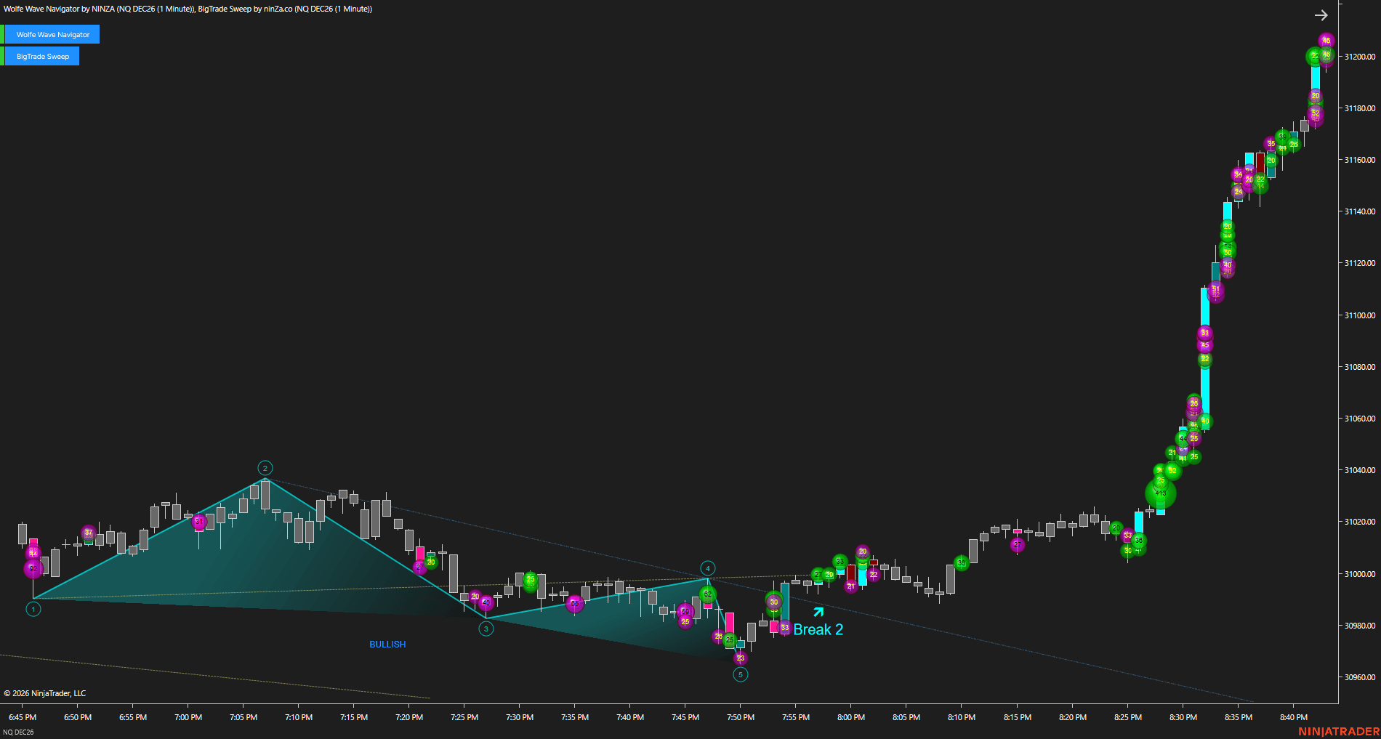The height and width of the screenshot is (739, 1381).
Task: Click the 8:00 PM time axis label
Action: click(851, 717)
